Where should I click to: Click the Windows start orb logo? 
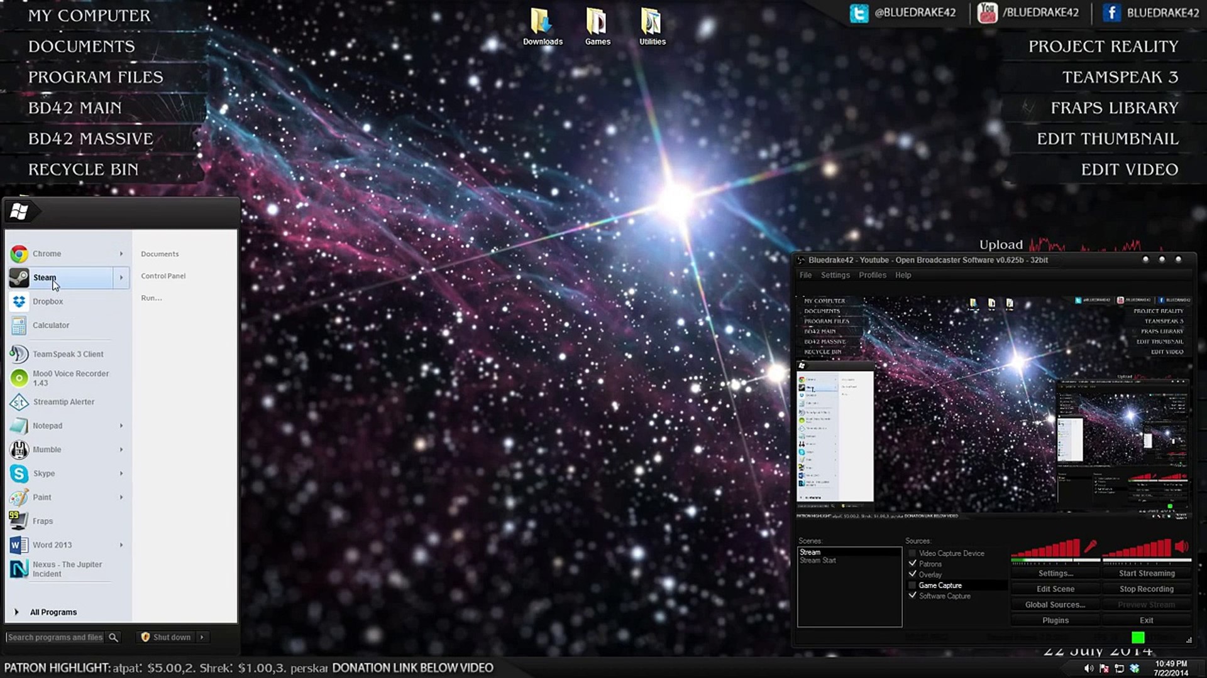pos(19,212)
